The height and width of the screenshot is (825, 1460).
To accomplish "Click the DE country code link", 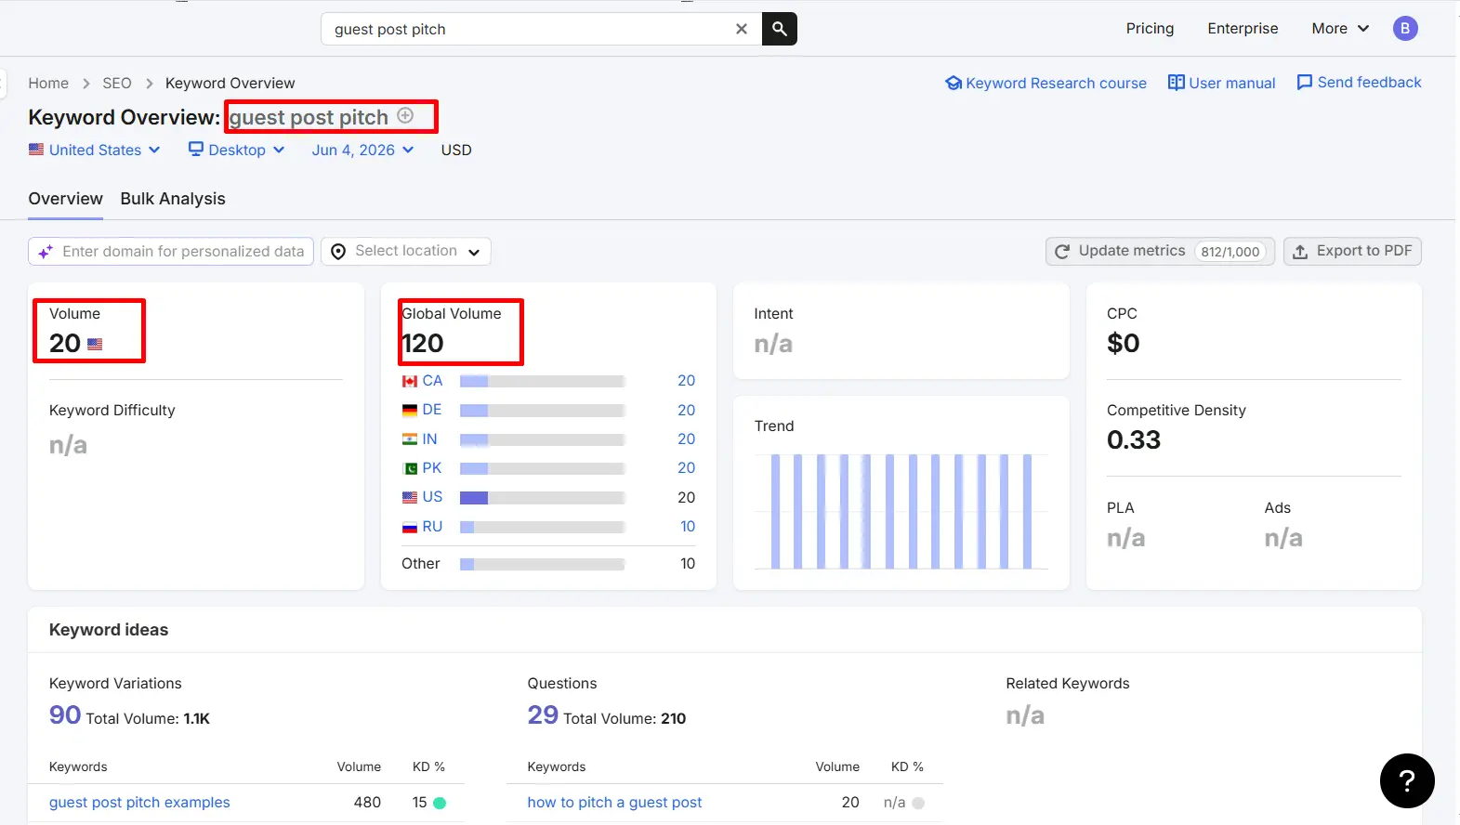I will (x=432, y=410).
